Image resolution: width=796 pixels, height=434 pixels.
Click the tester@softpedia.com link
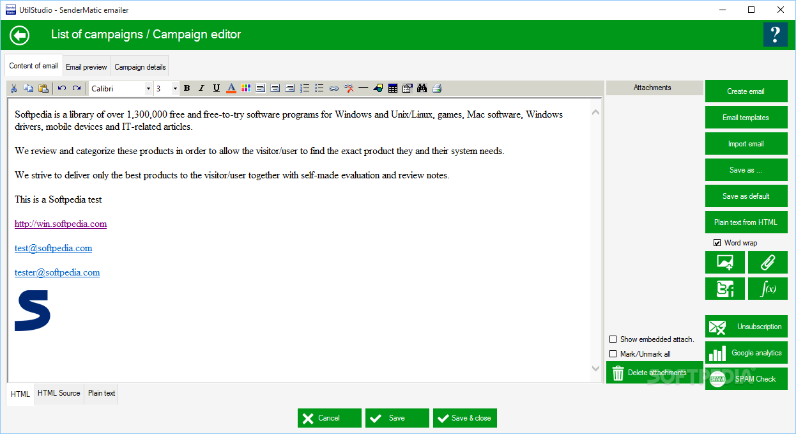(x=57, y=272)
